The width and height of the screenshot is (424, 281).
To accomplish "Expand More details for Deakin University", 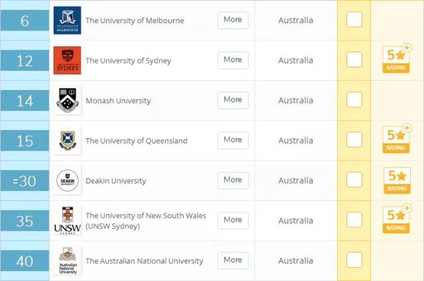I will 233,180.
